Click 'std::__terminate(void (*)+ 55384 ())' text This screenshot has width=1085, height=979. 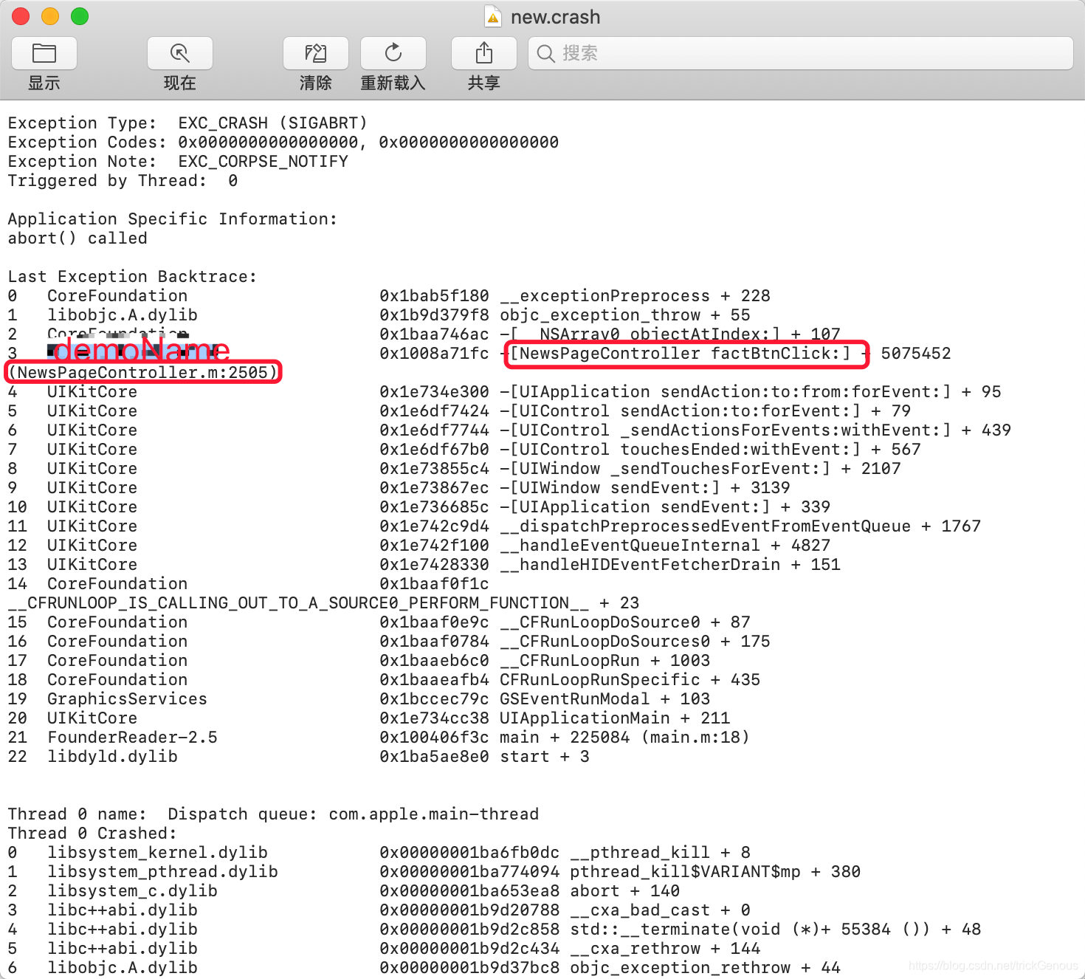pos(750,929)
